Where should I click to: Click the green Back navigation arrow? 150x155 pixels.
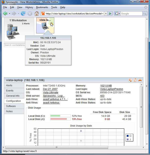point(5,13)
